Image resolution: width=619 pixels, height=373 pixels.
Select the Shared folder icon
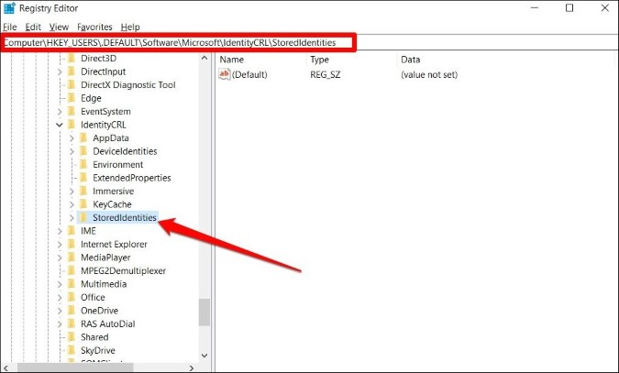[x=72, y=337]
